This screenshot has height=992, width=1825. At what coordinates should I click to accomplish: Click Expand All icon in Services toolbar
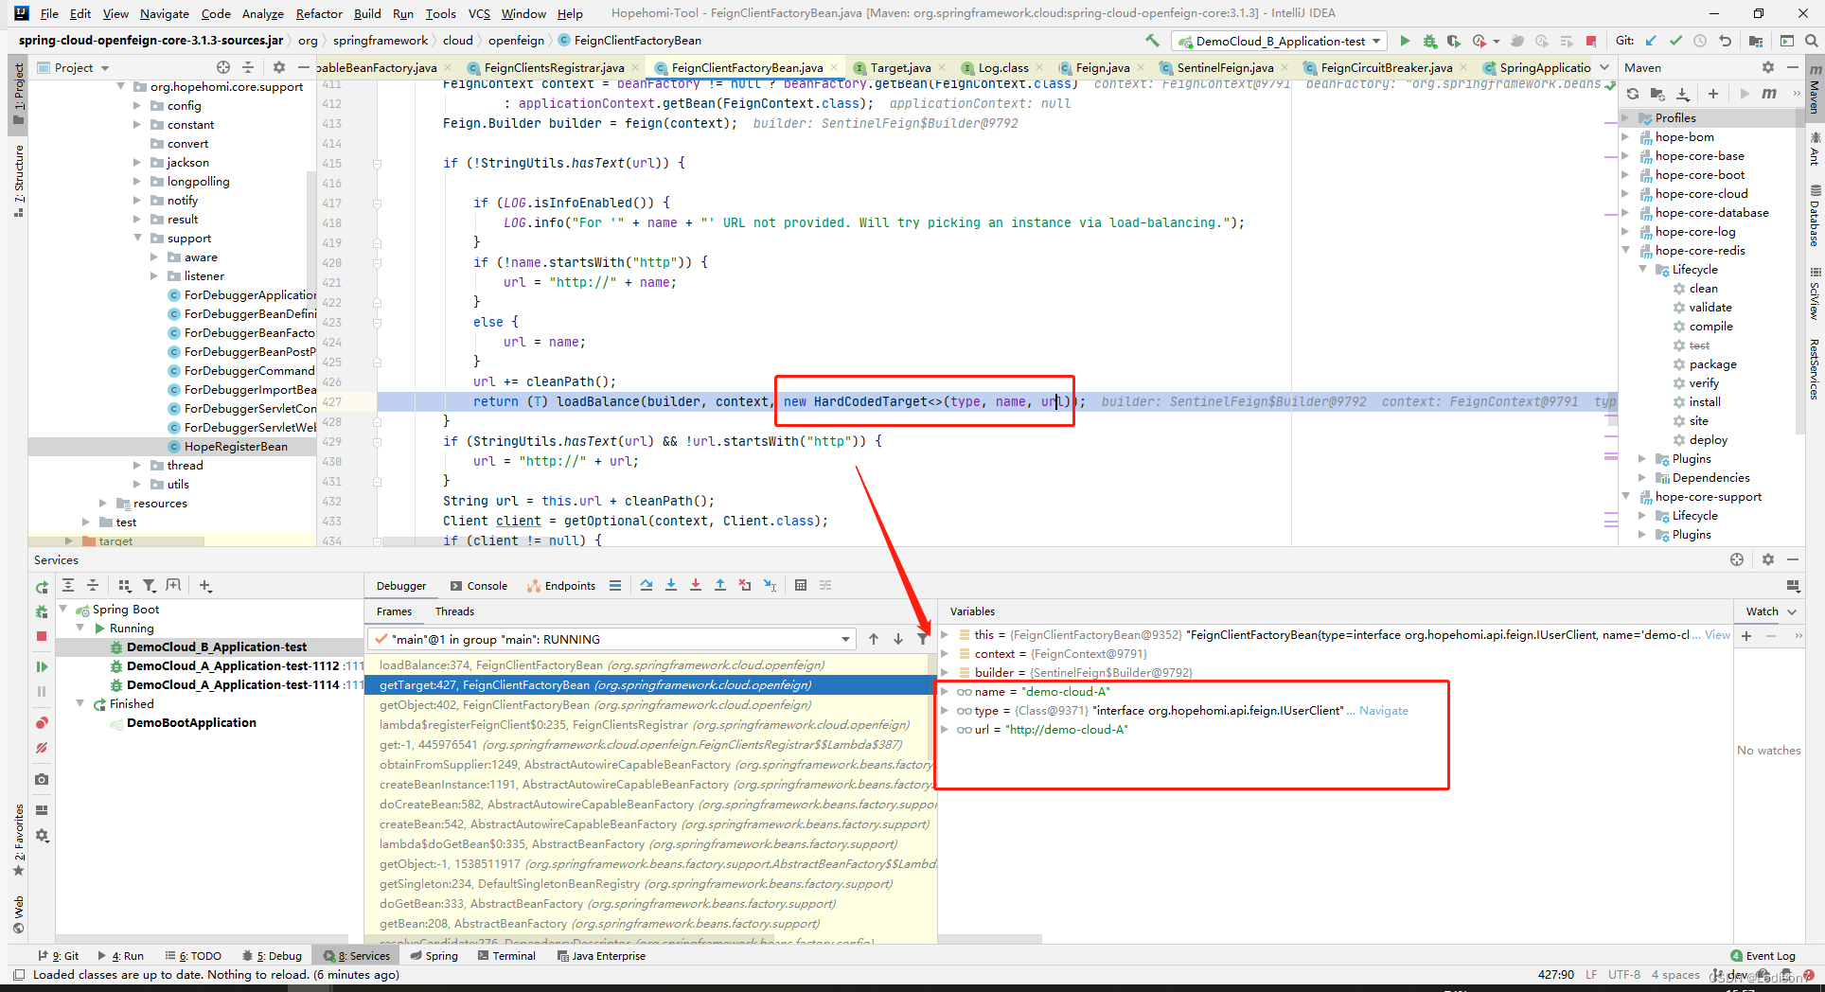tap(68, 586)
